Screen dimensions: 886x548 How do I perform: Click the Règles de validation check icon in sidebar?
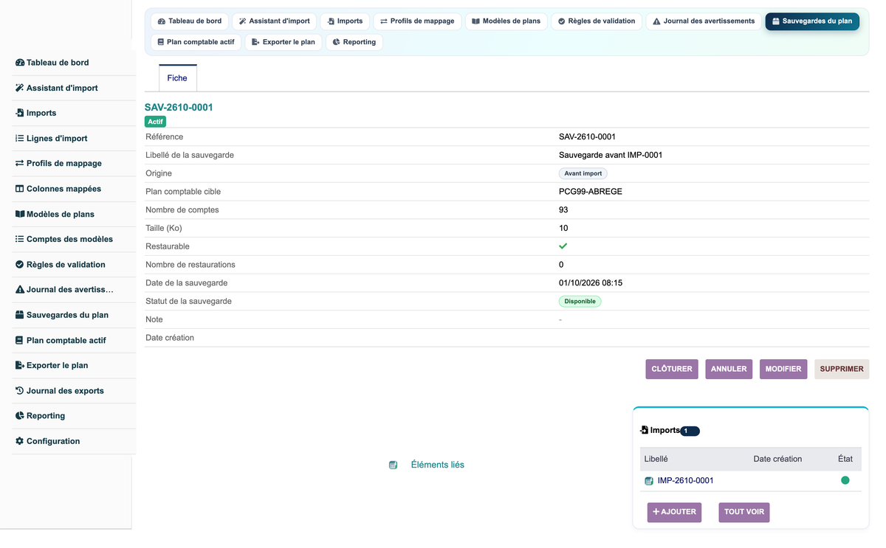click(20, 264)
